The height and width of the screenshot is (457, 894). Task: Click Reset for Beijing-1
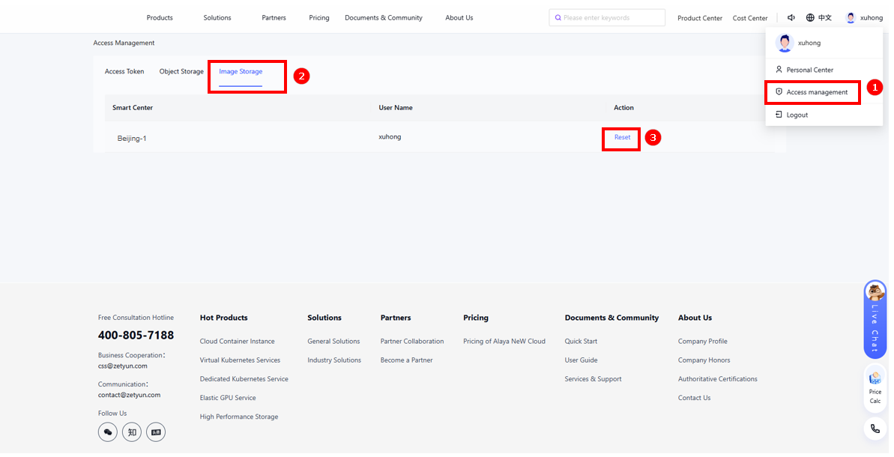(x=622, y=138)
